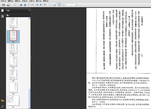Click the Bookmarks panel icon in the sidebar

[x=3, y=16]
